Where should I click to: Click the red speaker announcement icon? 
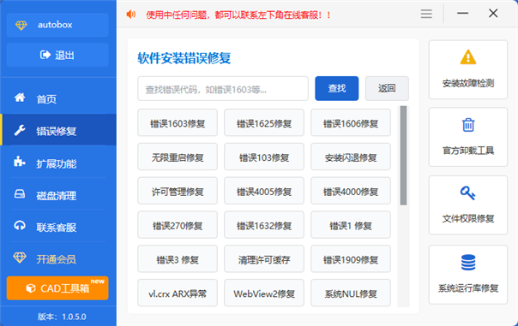[131, 15]
